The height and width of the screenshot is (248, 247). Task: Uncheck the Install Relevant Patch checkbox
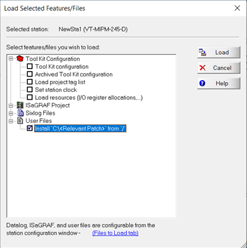tap(30, 128)
